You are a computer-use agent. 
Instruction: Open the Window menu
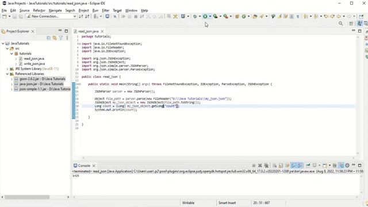tap(131, 10)
